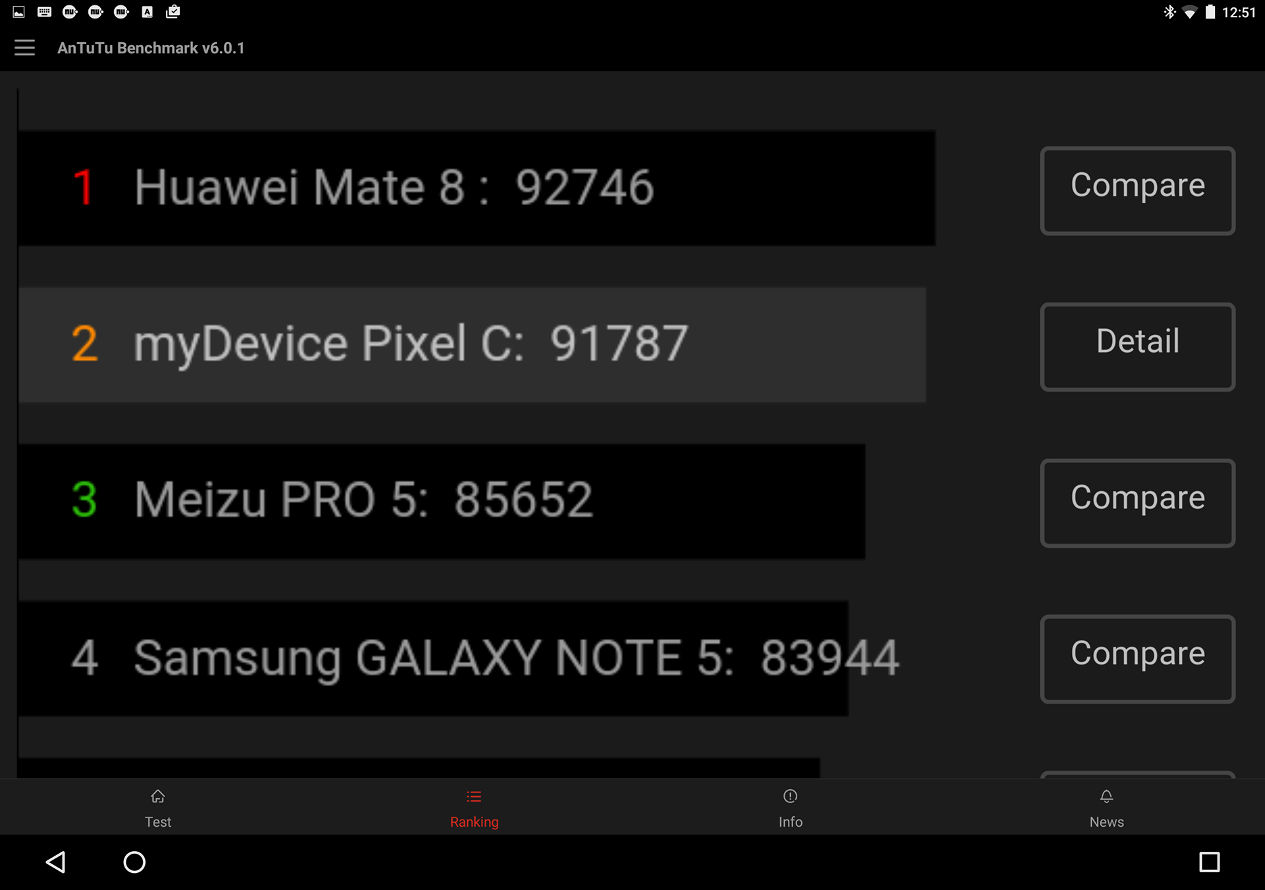
Task: Tap the recent apps square button
Action: [x=1209, y=862]
